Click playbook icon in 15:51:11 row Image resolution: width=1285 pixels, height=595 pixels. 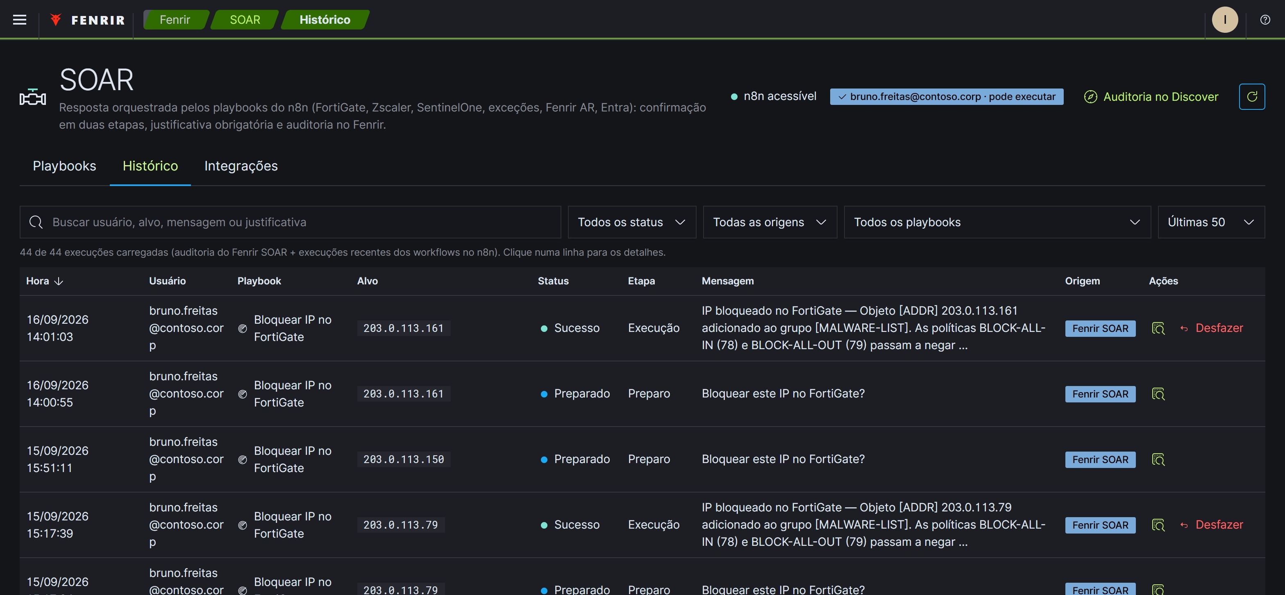click(x=243, y=459)
